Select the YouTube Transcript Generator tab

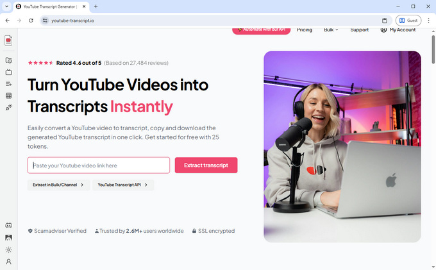[x=51, y=6]
